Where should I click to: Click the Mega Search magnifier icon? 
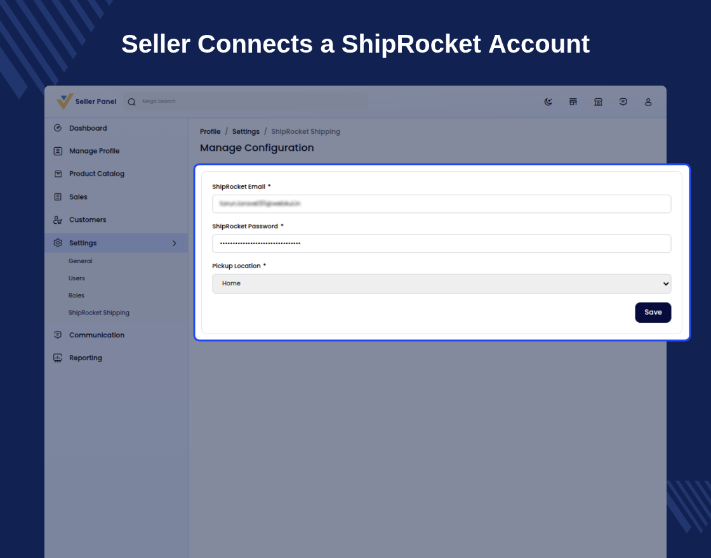pos(131,102)
